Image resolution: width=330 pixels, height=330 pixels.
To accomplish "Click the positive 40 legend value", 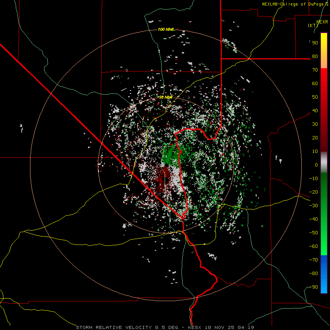I will coord(315,111).
